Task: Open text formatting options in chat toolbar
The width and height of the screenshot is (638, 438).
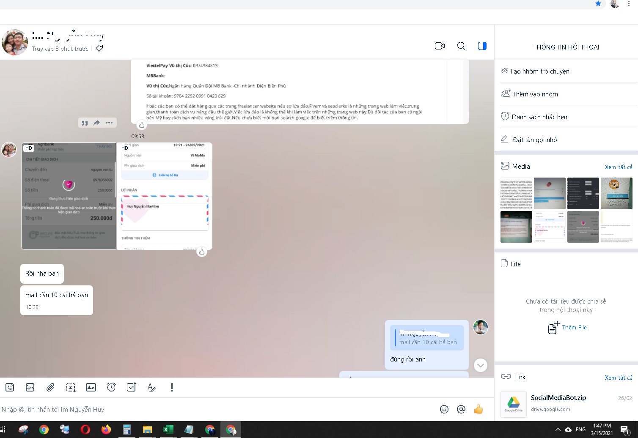Action: 152,387
